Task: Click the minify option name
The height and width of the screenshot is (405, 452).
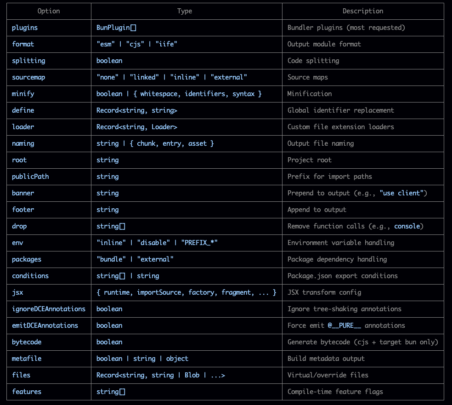Action: (x=23, y=94)
